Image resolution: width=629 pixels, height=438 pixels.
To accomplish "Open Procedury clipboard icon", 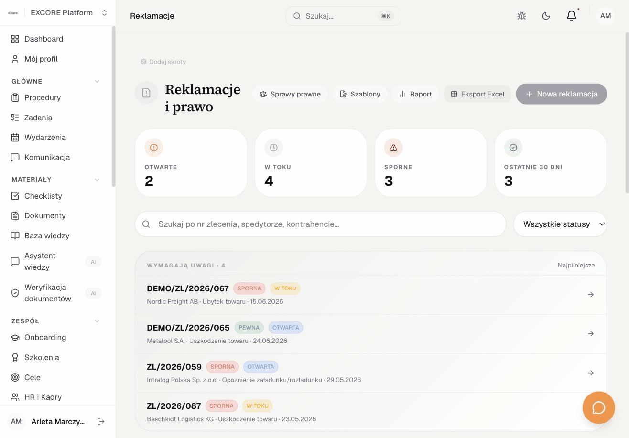I will coord(15,98).
